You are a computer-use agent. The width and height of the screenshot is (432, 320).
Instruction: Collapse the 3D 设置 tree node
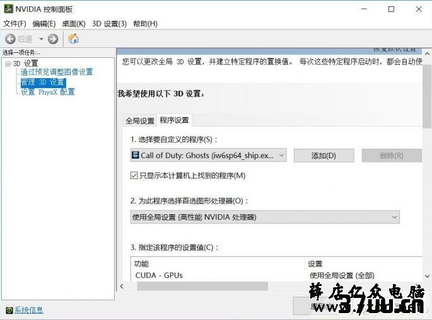8,64
